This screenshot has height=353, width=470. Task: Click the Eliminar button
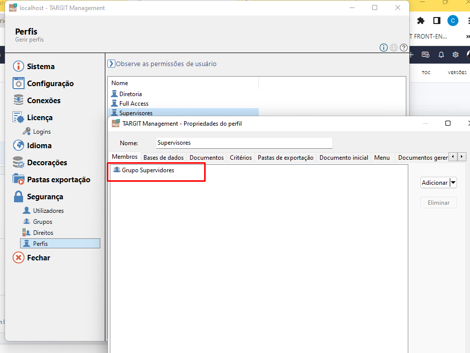pyautogui.click(x=438, y=203)
